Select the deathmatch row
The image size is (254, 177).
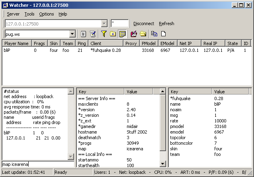(118, 138)
